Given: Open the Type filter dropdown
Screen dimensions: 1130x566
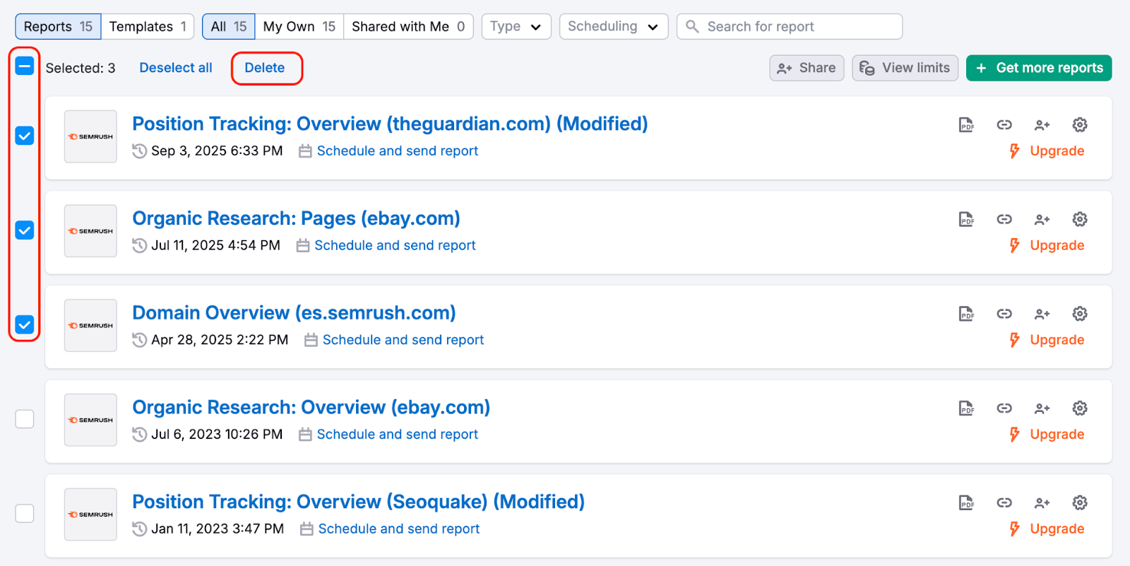Looking at the screenshot, I should pos(516,27).
